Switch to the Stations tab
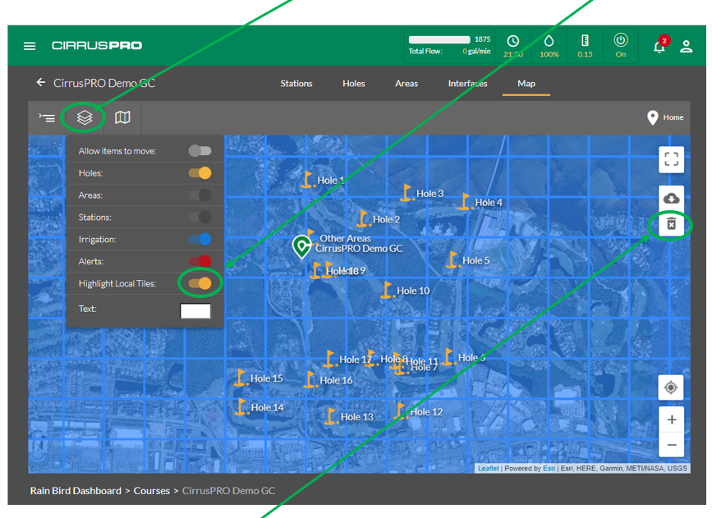 (x=296, y=84)
